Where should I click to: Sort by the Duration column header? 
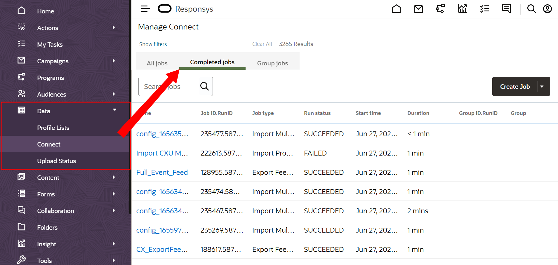coord(418,113)
